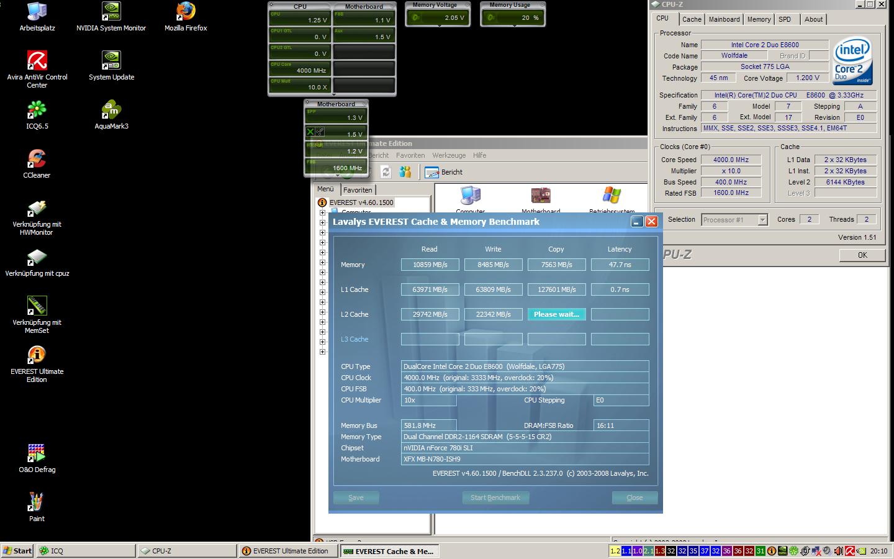Click the yellow 1.2 temperature tray indicator
894x559 pixels.
point(615,551)
